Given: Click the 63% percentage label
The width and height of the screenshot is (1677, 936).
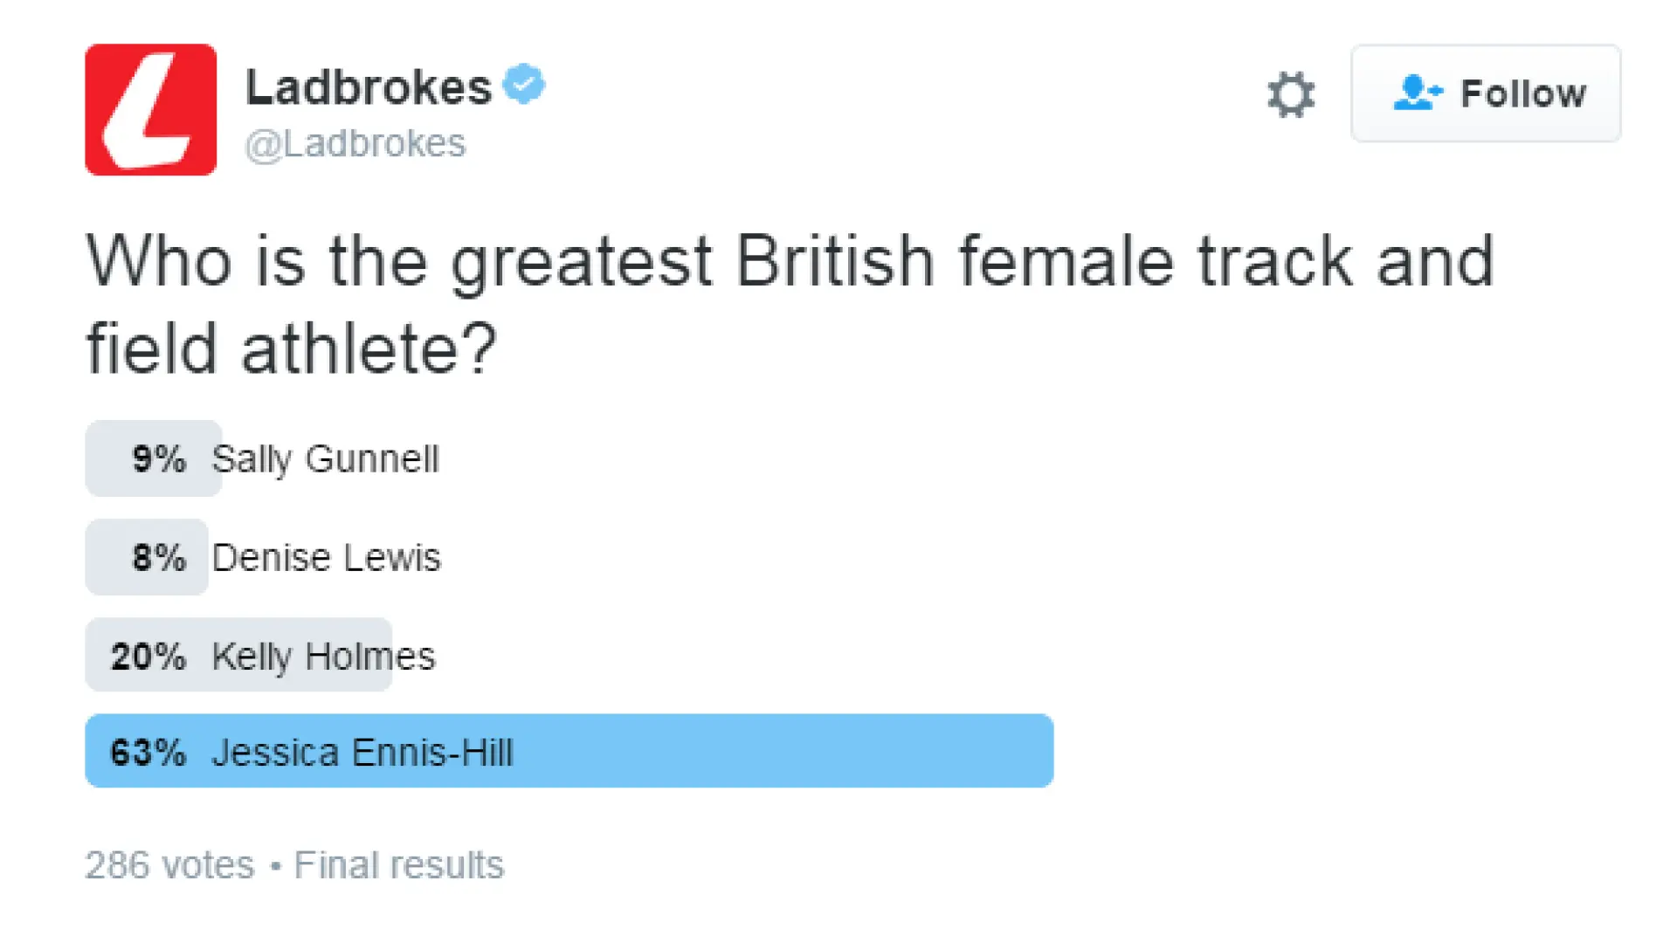Looking at the screenshot, I should coord(148,753).
